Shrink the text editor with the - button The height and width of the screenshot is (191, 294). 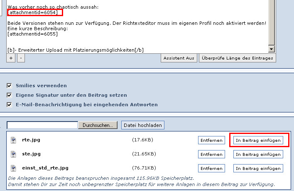[21, 58]
